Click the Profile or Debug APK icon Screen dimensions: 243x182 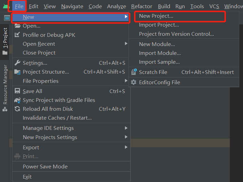[17, 35]
